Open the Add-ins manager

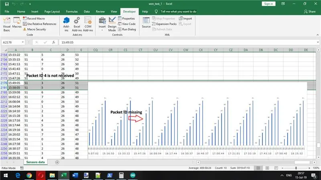click(66, 24)
